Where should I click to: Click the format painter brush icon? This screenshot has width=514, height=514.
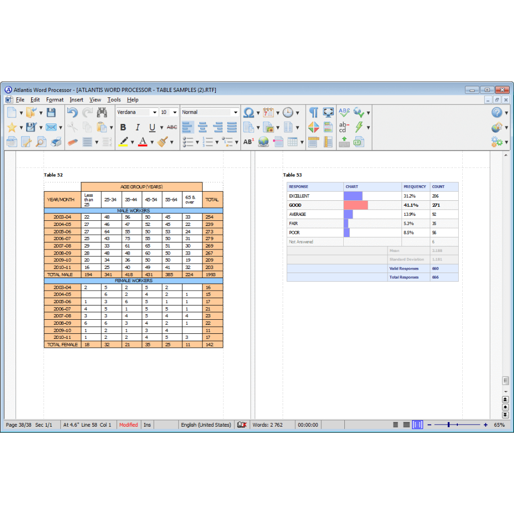[x=163, y=142]
